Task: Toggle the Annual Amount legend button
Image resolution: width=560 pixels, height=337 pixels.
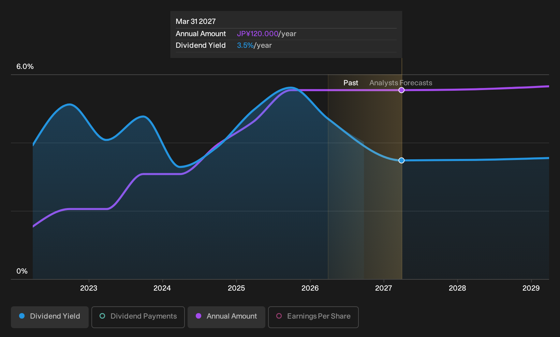Action: 226,317
